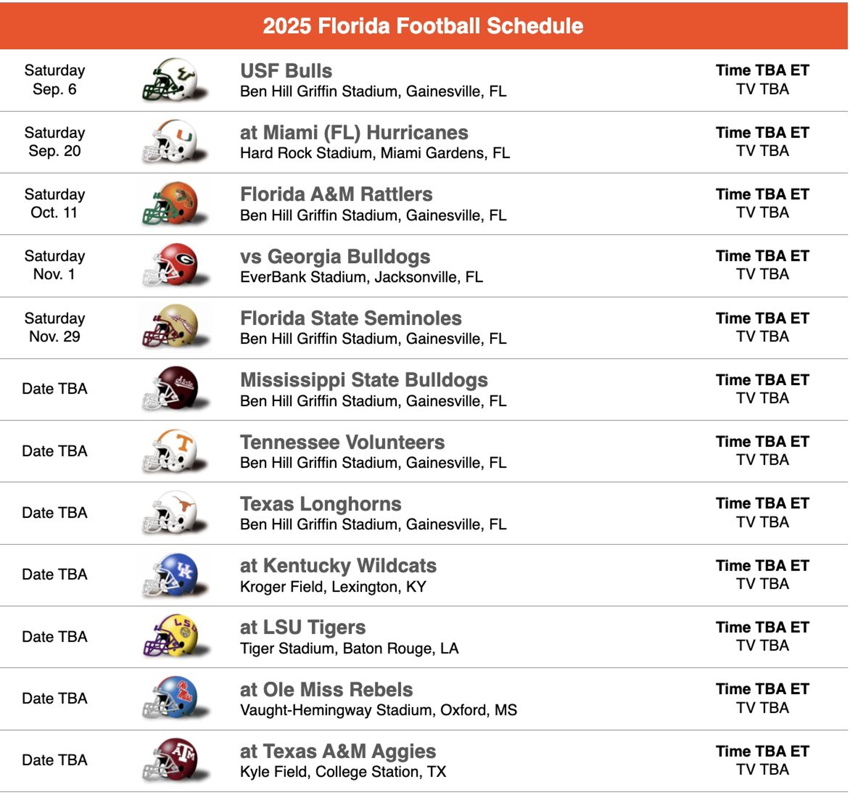850x795 pixels.
Task: Open the at LSU Tigers link
Action: (x=303, y=627)
